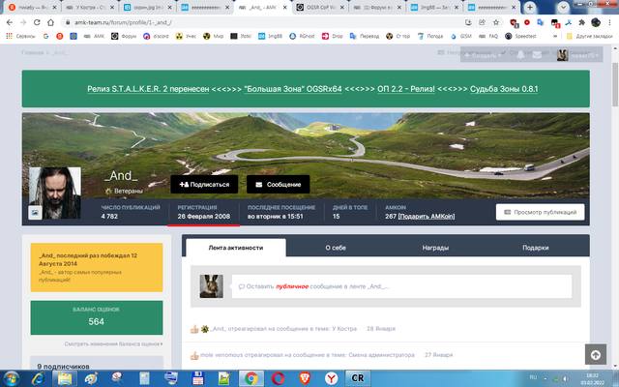Image resolution: width=619 pixels, height=387 pixels.
Task: Go back with the browser back arrow
Action: pyautogui.click(x=10, y=22)
